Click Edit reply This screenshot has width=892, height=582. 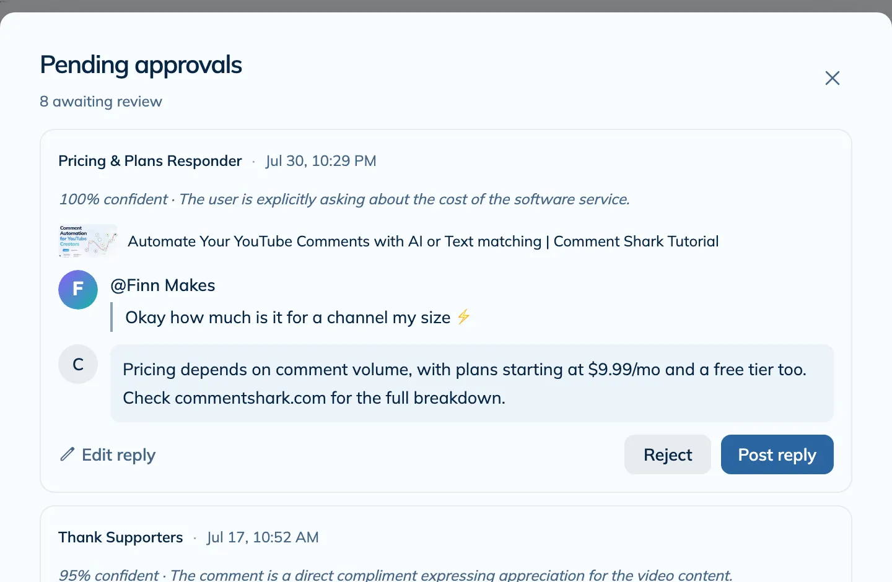click(107, 454)
